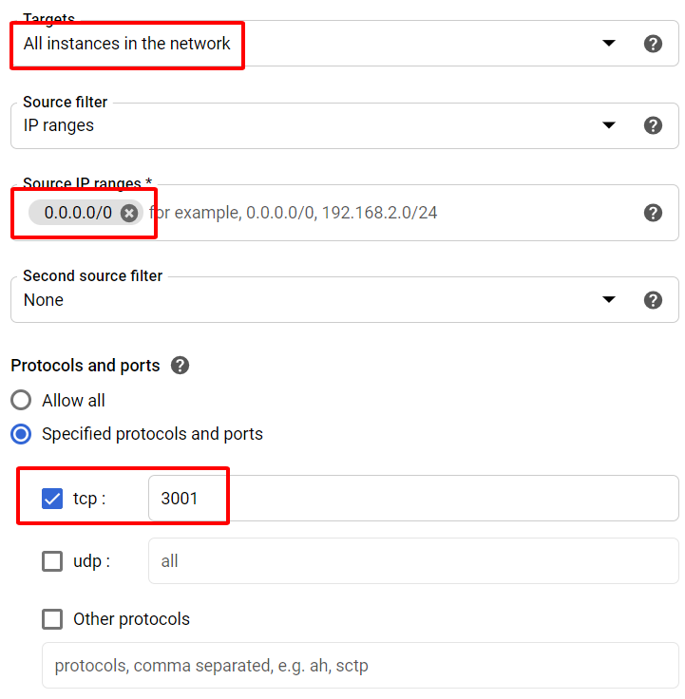Open the Targets dropdown arrow
Viewport: 685px width, 699px height.
tap(609, 44)
